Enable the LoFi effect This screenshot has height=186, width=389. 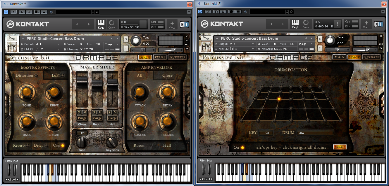[63, 76]
